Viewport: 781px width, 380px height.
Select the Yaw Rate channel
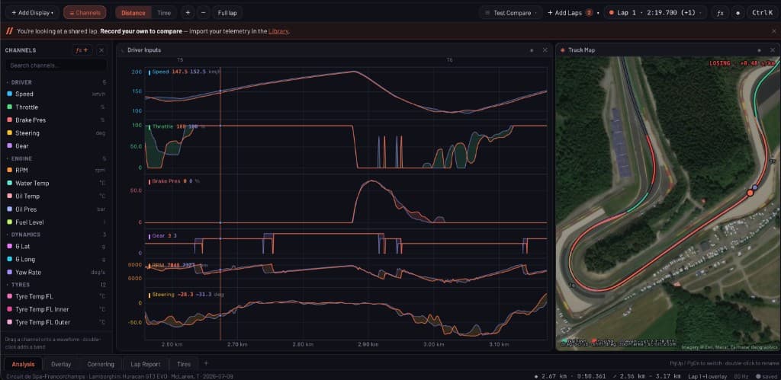point(56,272)
